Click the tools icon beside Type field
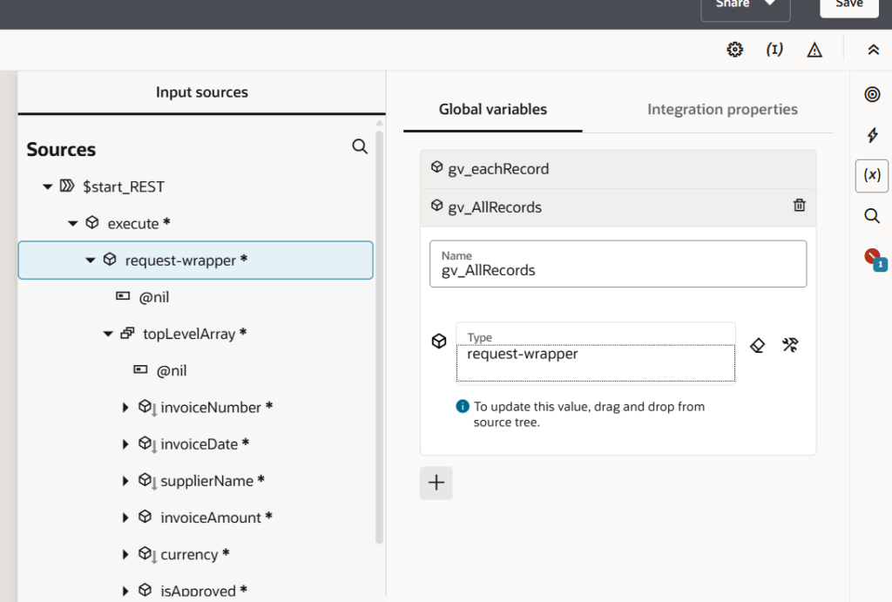 point(790,345)
